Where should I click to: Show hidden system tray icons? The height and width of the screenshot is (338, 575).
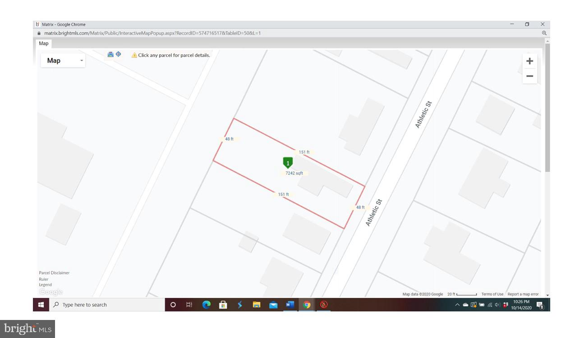[x=457, y=305]
